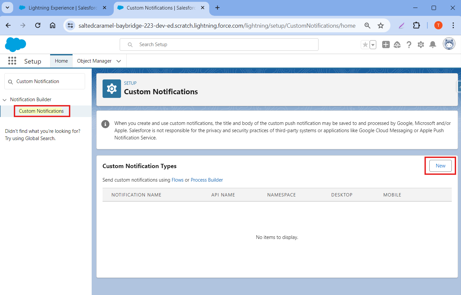This screenshot has height=295, width=461.
Task: Select Custom Notifications in sidebar tree
Action: coord(42,111)
